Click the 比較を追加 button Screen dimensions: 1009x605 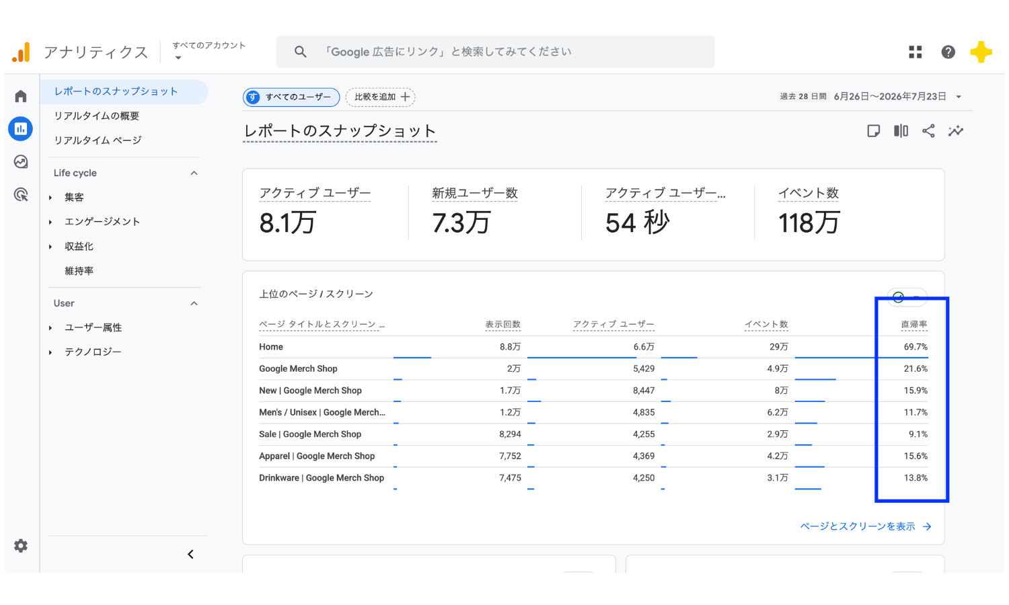(x=380, y=97)
